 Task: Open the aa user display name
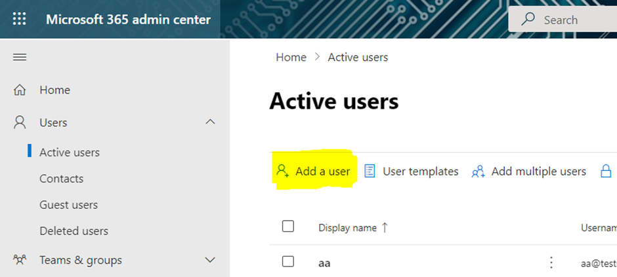(324, 263)
